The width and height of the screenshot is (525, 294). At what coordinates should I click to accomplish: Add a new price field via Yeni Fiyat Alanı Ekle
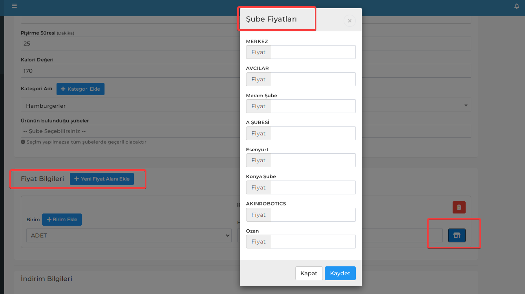[x=102, y=179]
